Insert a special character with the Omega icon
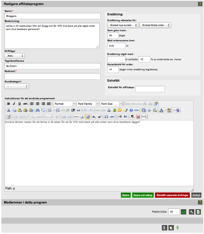The width and height of the screenshot is (204, 234). point(106,117)
